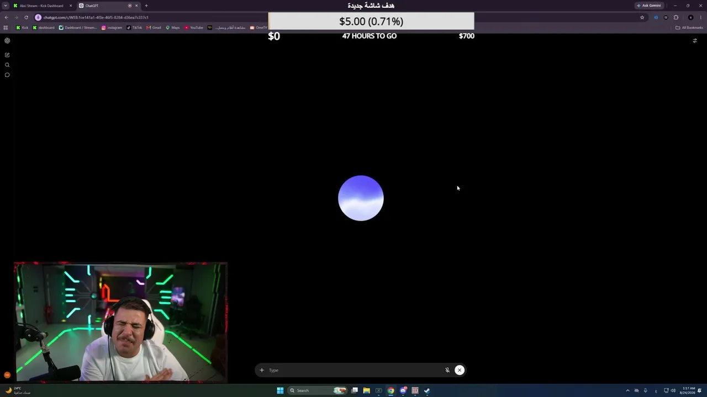Open the OmeTV bookmark
707x397 pixels.
258,28
